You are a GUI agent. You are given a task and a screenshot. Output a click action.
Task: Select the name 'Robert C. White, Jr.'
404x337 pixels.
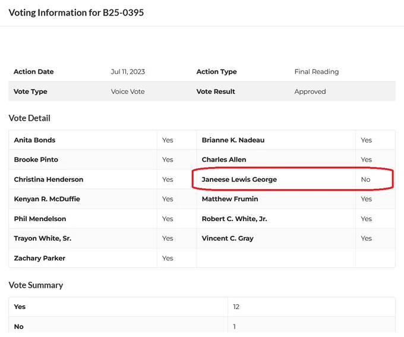coord(235,219)
